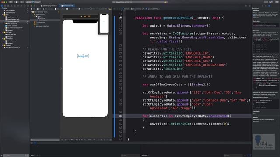
Task: Click the Exit icon in scene dock
Action: tap(89, 17)
